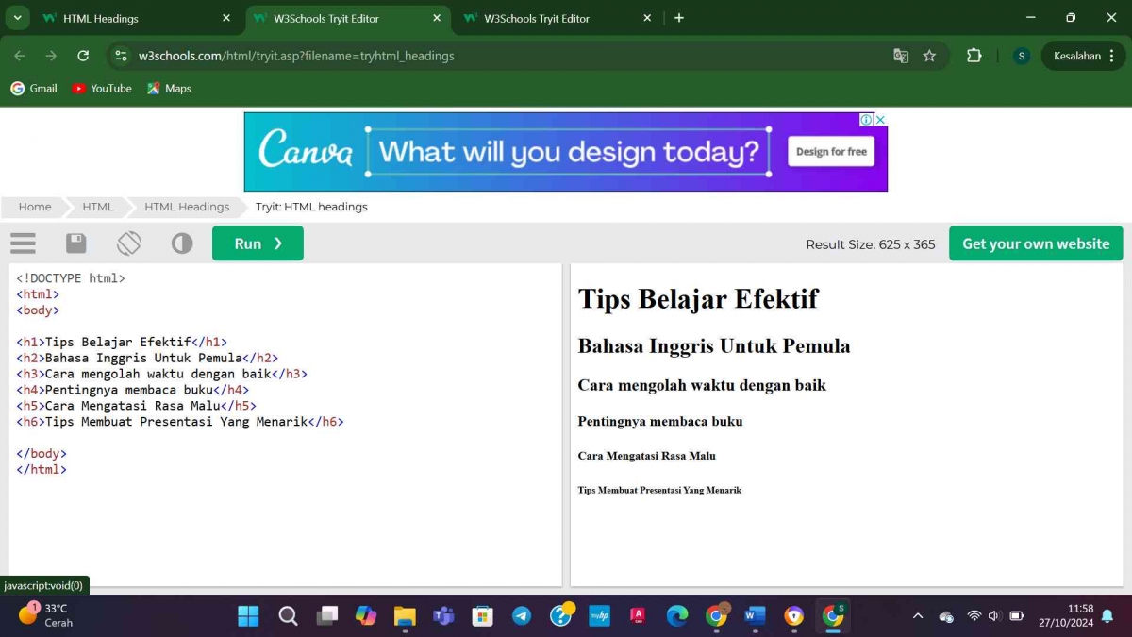This screenshot has width=1132, height=637.
Task: Expand the tab search dropdown arrow
Action: tap(16, 18)
